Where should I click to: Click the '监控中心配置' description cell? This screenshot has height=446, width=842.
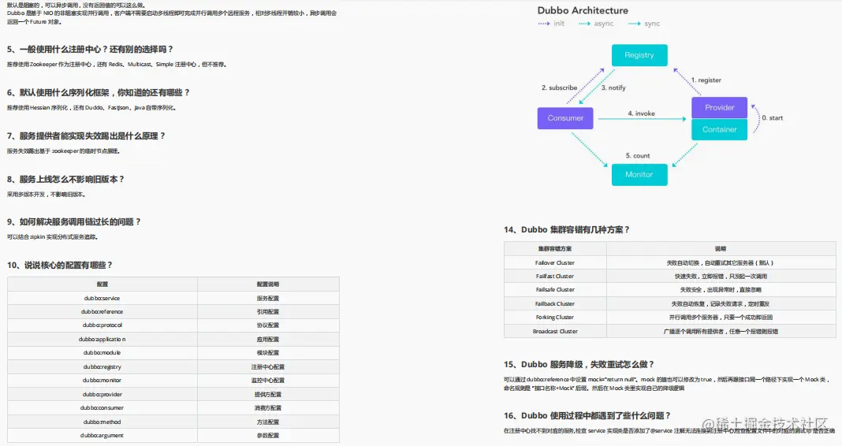268,380
